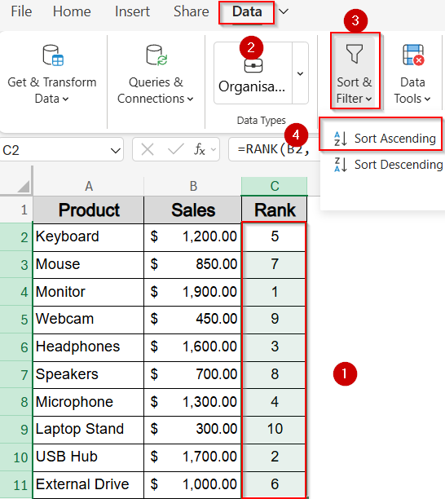Choose Sort Ascending from menu
Image resolution: width=445 pixels, height=499 pixels.
tap(384, 139)
